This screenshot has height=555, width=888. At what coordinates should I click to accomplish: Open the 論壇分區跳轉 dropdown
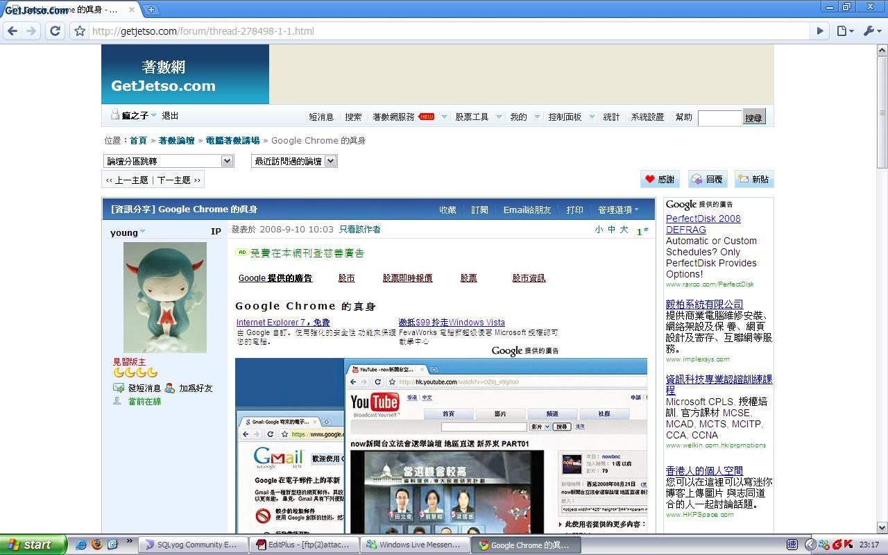[169, 161]
